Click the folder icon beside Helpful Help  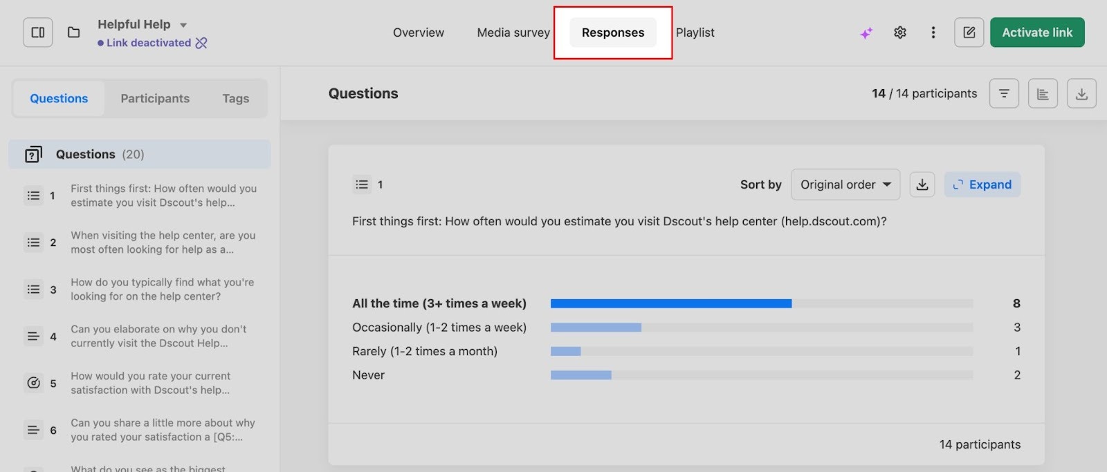tap(73, 32)
